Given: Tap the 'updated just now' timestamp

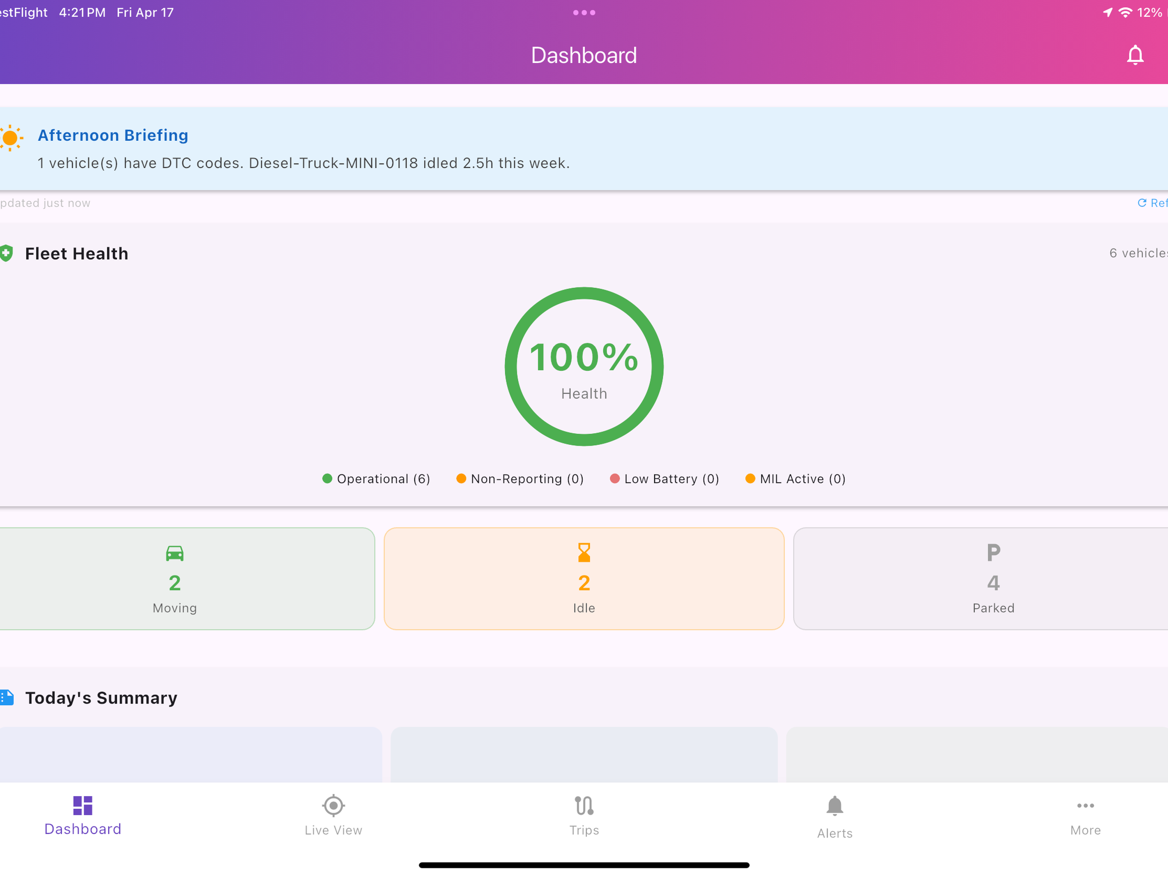Looking at the screenshot, I should [x=45, y=203].
